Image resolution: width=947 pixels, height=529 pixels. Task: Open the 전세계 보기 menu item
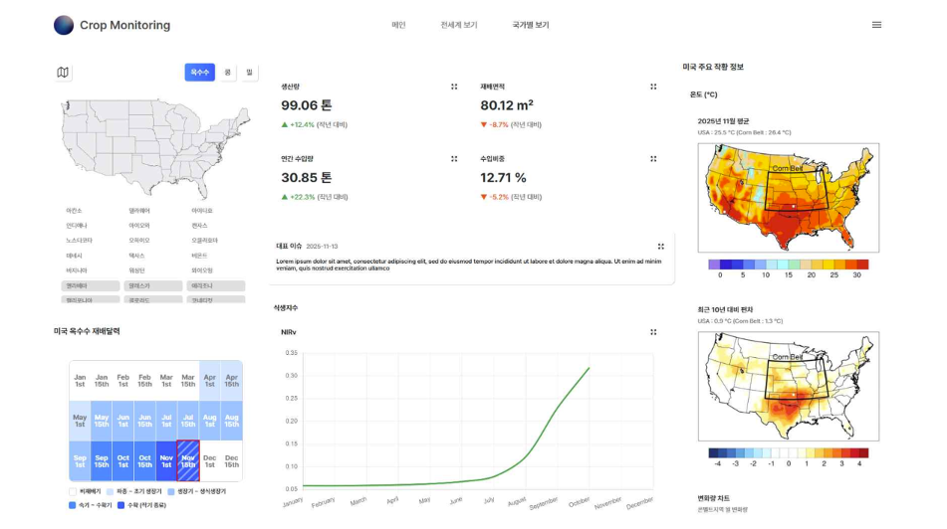click(459, 25)
